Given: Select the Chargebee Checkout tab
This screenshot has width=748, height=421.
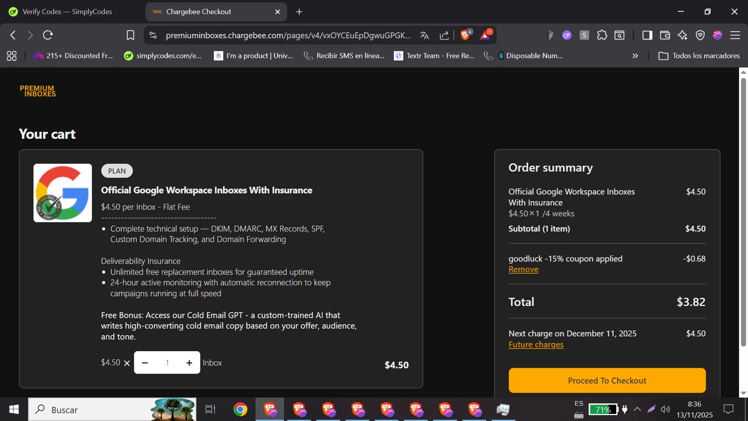Looking at the screenshot, I should point(216,11).
